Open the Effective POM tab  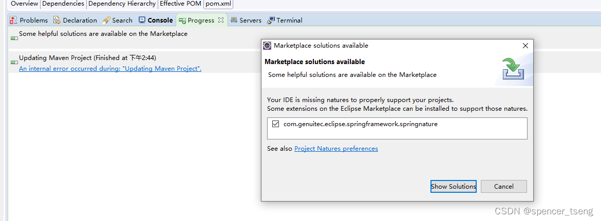click(180, 4)
